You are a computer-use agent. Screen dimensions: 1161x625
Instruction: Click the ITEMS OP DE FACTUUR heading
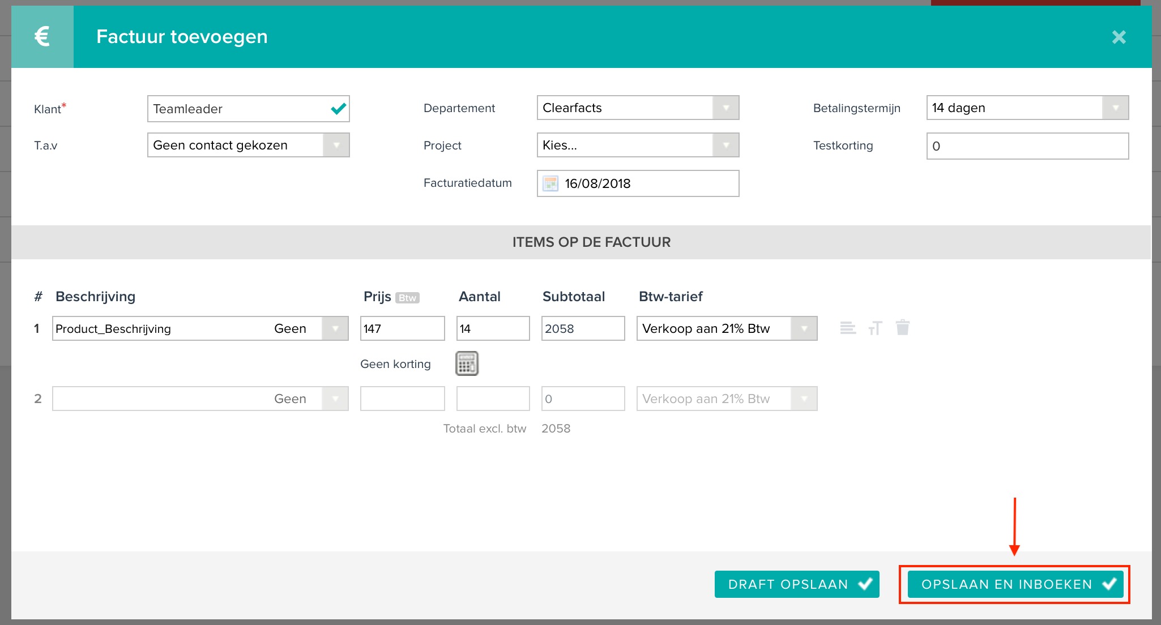pyautogui.click(x=591, y=242)
